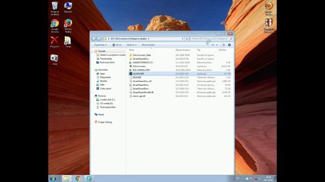Open the Organiziraj menu

coord(100,45)
